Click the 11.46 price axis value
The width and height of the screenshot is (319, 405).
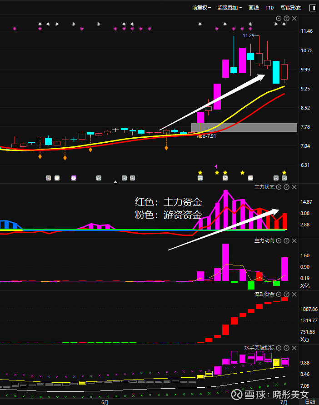click(307, 31)
